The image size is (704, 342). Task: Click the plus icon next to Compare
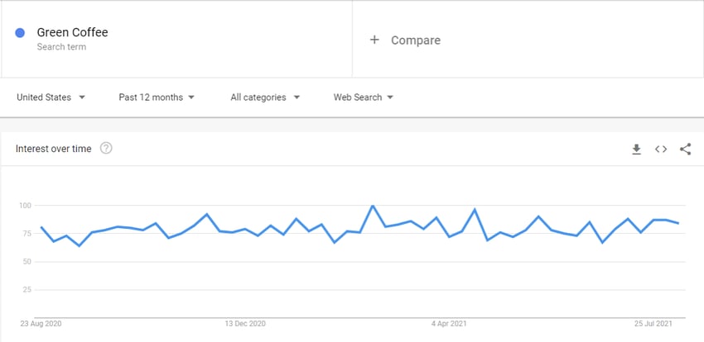374,40
